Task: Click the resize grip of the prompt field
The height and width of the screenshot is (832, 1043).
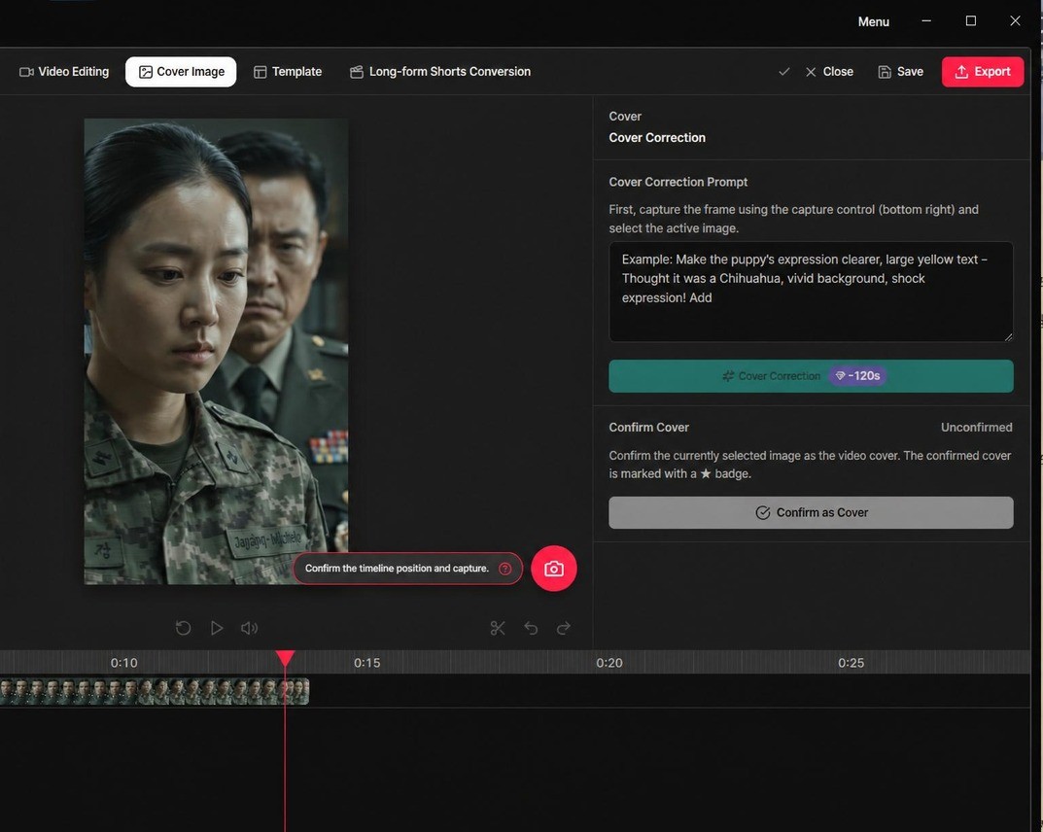Action: (1008, 337)
